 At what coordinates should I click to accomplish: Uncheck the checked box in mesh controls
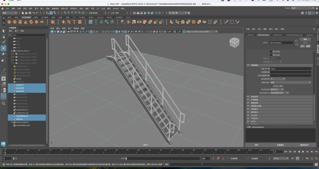[271, 86]
